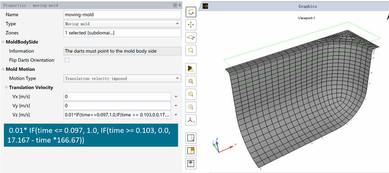The height and width of the screenshot is (173, 389).
Task: Open the Vy options dropdown arrow
Action: coord(176,106)
